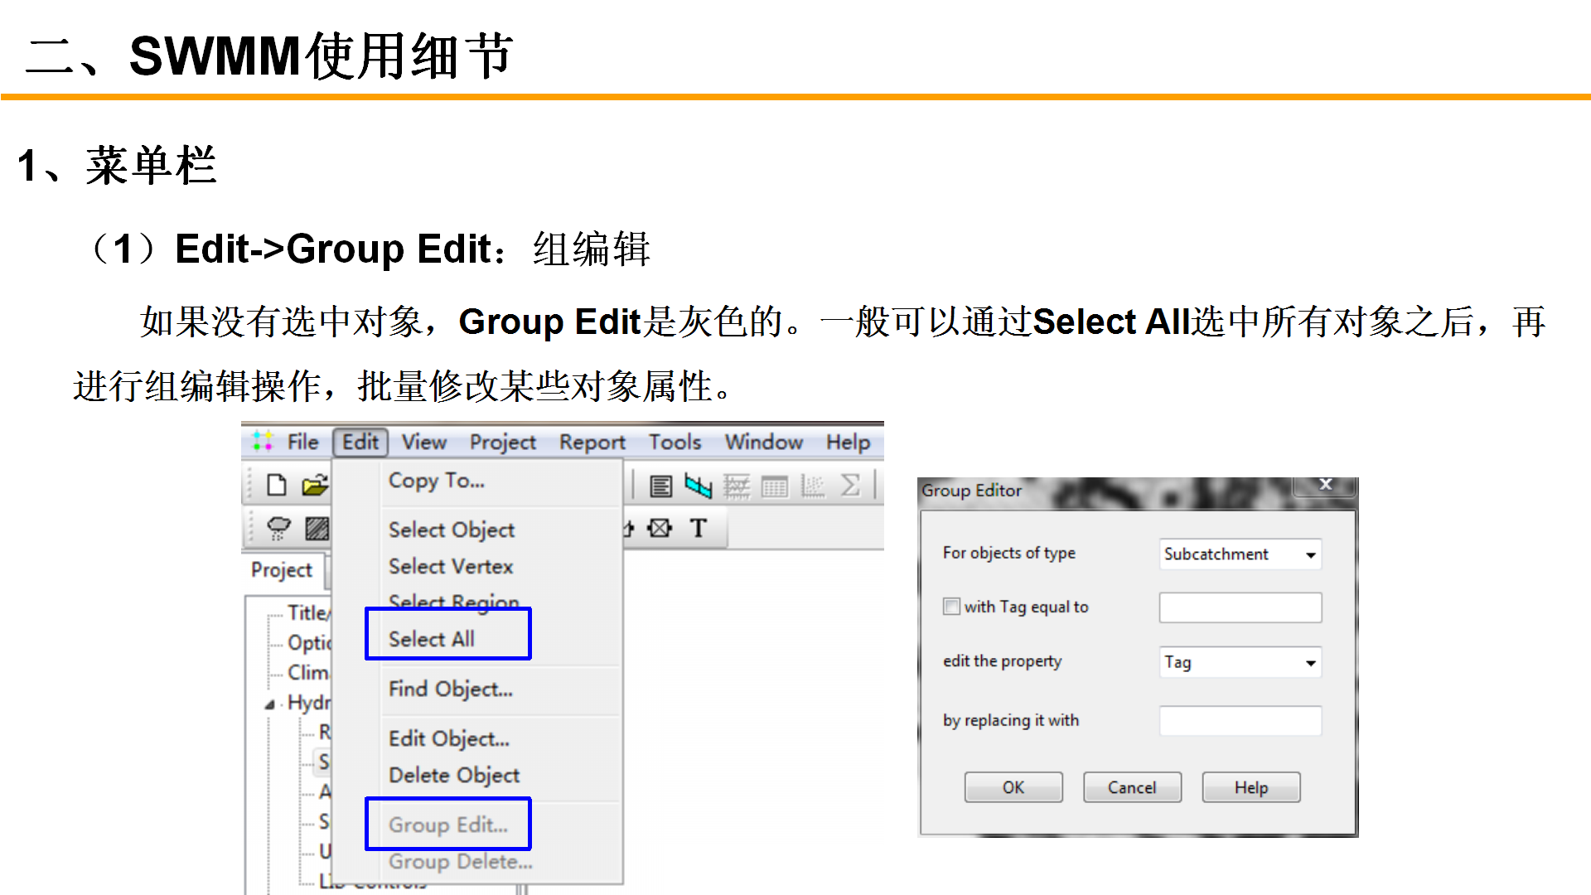Click the Profile Plot toolbar icon
Viewport: 1591px width, 895px height.
point(698,486)
